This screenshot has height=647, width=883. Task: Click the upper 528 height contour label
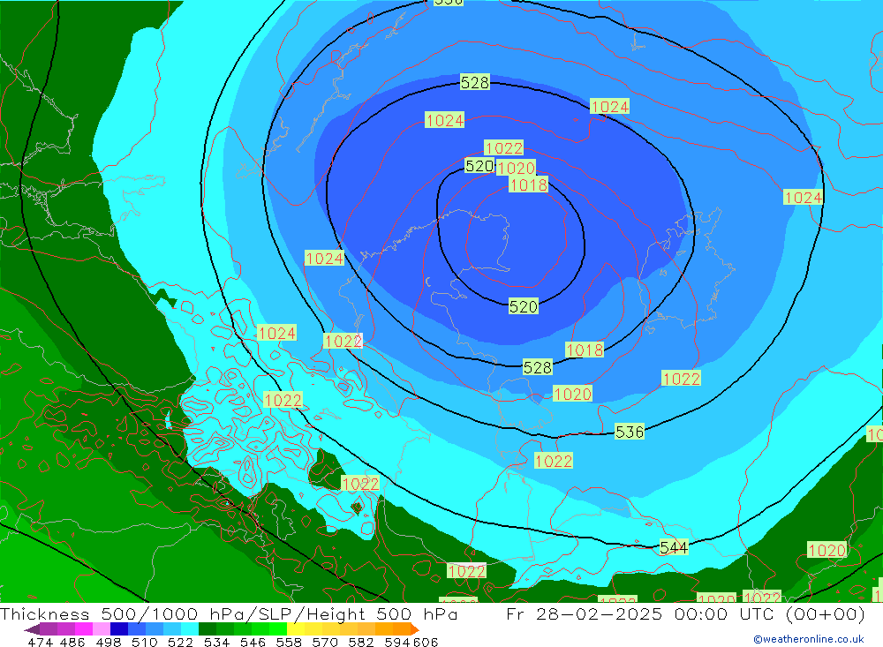pyautogui.click(x=475, y=83)
